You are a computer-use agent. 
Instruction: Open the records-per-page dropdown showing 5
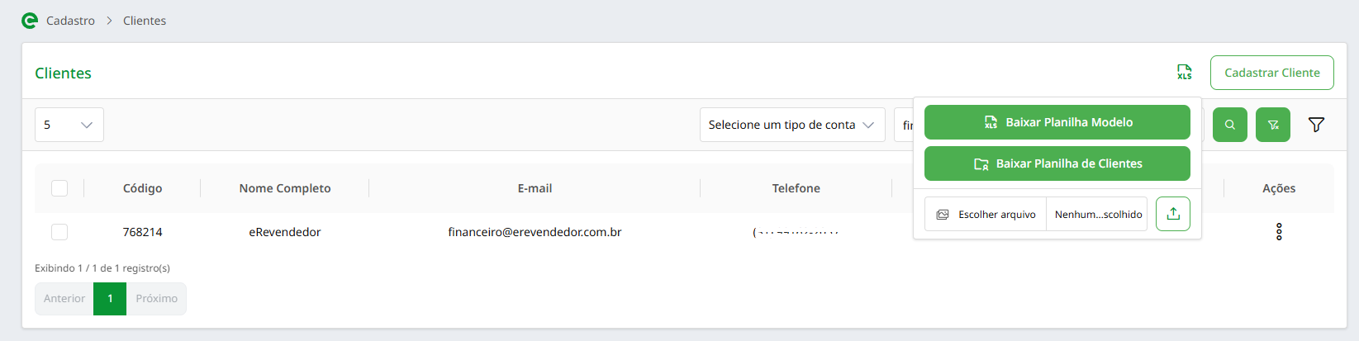coord(69,125)
